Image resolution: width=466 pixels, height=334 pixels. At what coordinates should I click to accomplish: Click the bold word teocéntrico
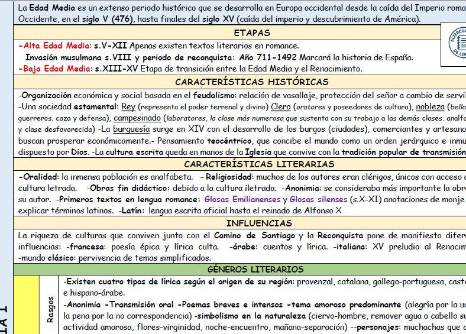231,141
